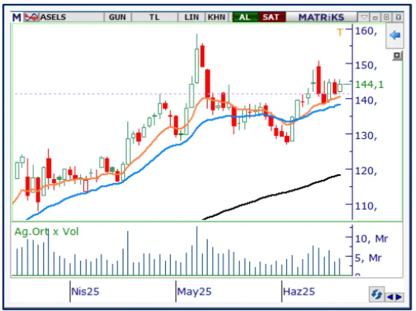The width and height of the screenshot is (416, 311).
Task: Click the 140, price axis label
Action: pyautogui.click(x=366, y=101)
